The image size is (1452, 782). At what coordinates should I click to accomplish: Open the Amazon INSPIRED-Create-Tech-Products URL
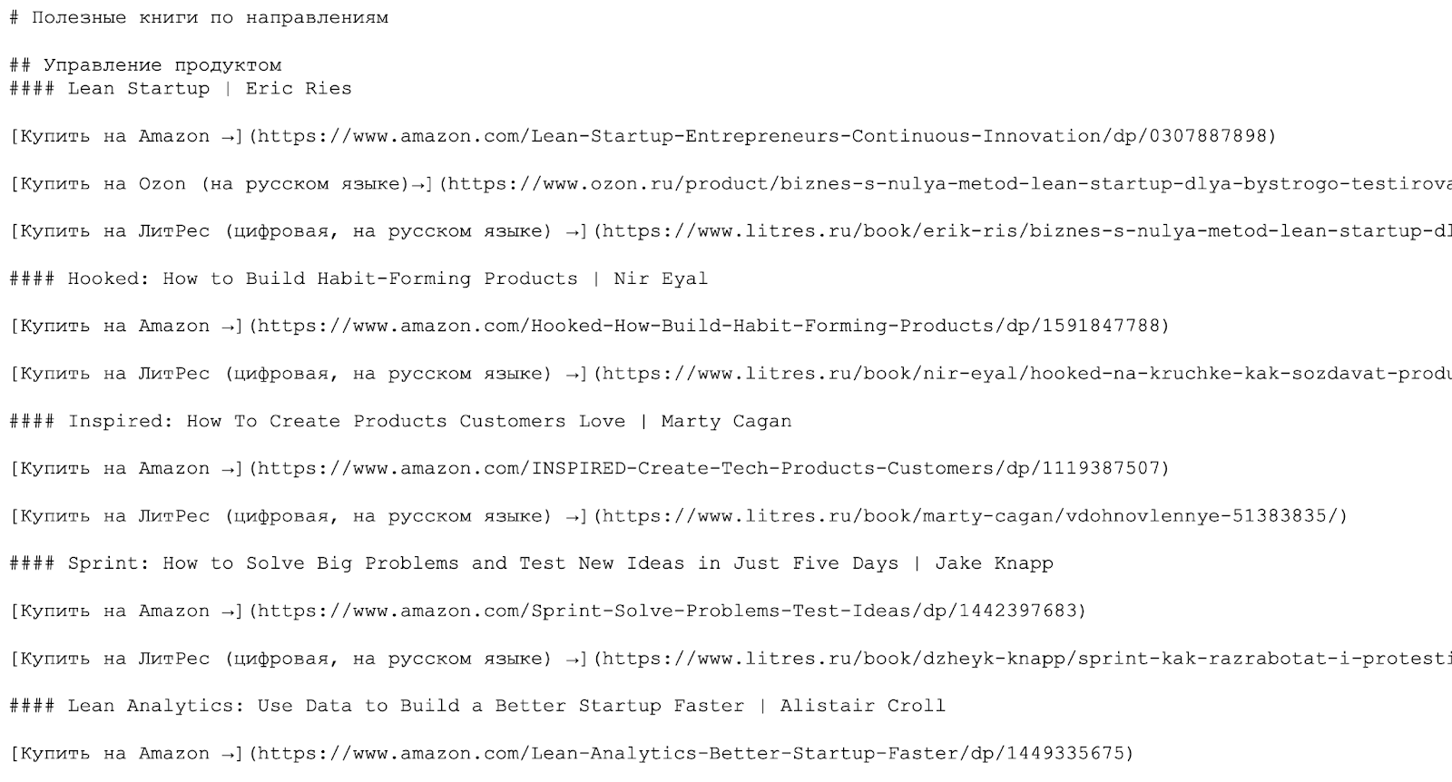(709, 469)
